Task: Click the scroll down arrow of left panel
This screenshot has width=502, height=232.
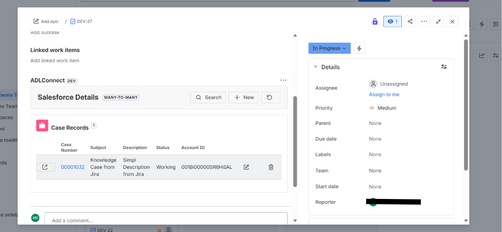Action: [x=295, y=221]
